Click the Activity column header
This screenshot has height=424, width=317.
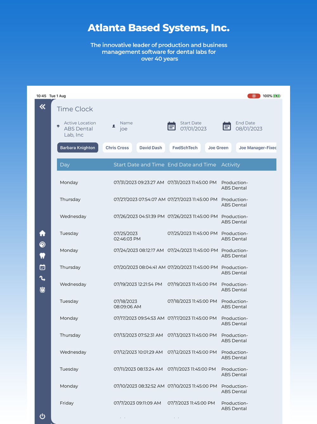tap(230, 165)
